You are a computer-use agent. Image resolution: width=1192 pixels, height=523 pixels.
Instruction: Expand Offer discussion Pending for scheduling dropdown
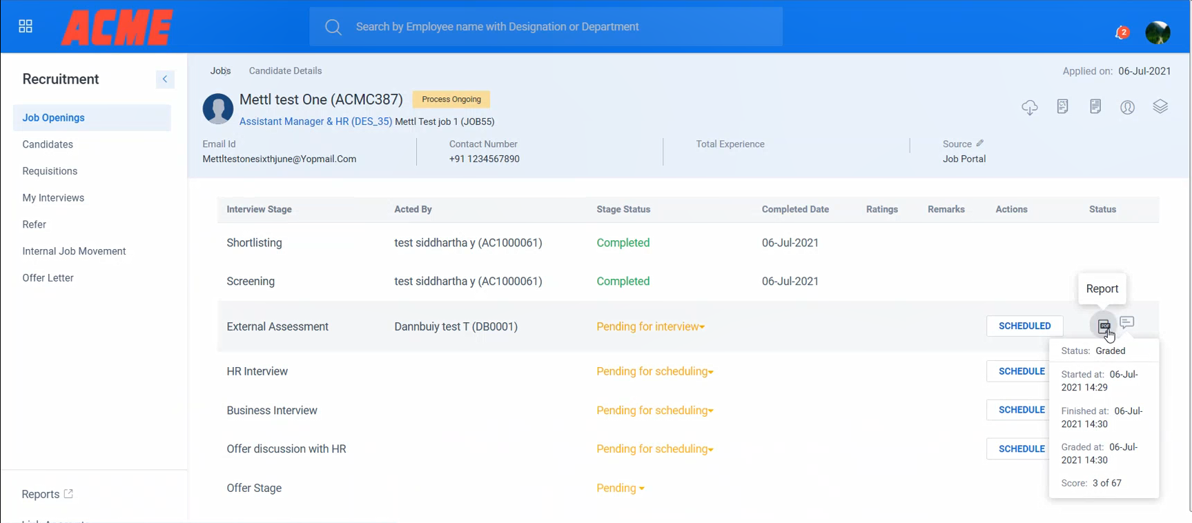point(655,449)
